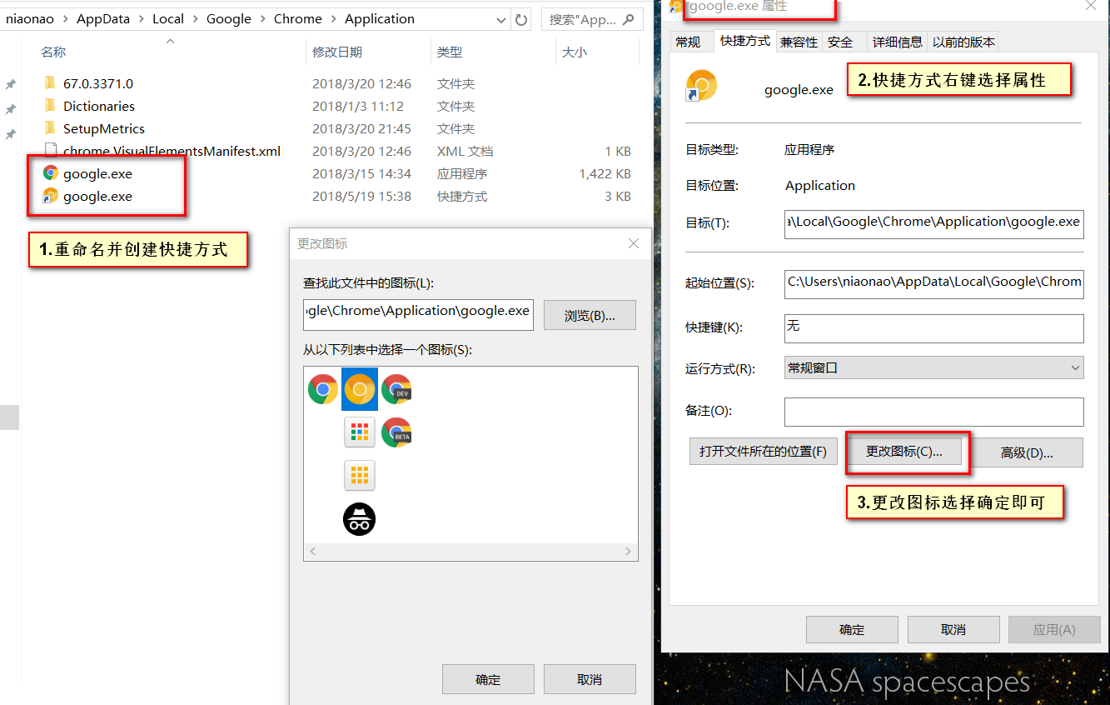
Task: Open the 运行方式 combo box
Action: [934, 367]
